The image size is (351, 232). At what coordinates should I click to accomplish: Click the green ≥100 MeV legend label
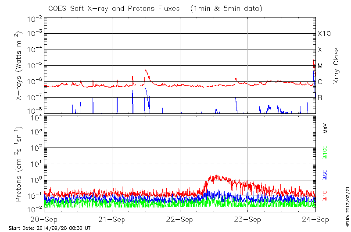[325, 152]
